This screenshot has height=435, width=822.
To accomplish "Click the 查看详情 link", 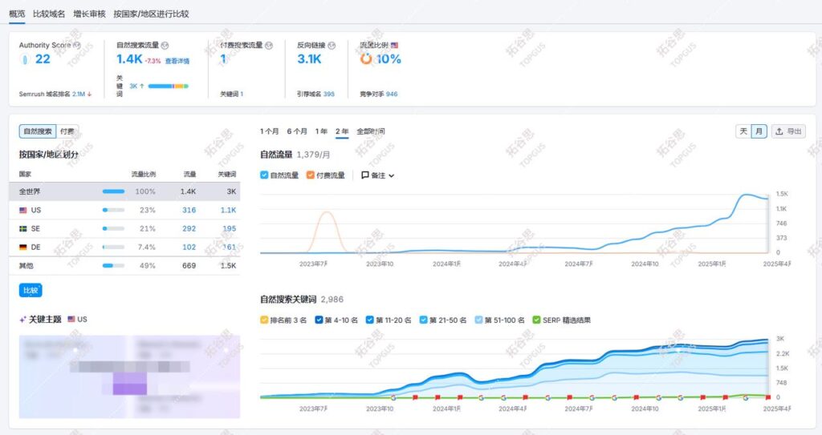I will pyautogui.click(x=177, y=61).
